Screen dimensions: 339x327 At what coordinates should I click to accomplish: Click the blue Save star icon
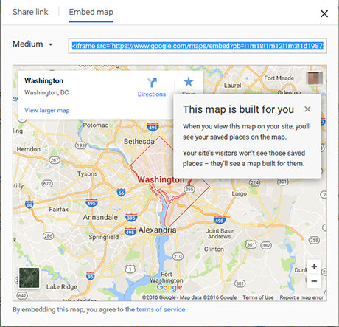tap(189, 82)
